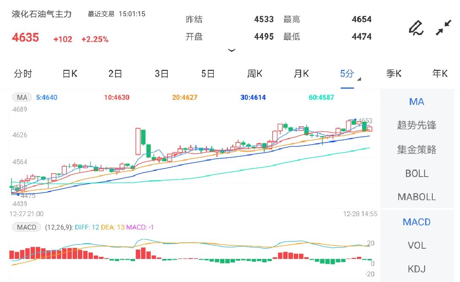The image size is (460, 282).
Task: Click the 开盘 value 4495
Action: pyautogui.click(x=264, y=37)
